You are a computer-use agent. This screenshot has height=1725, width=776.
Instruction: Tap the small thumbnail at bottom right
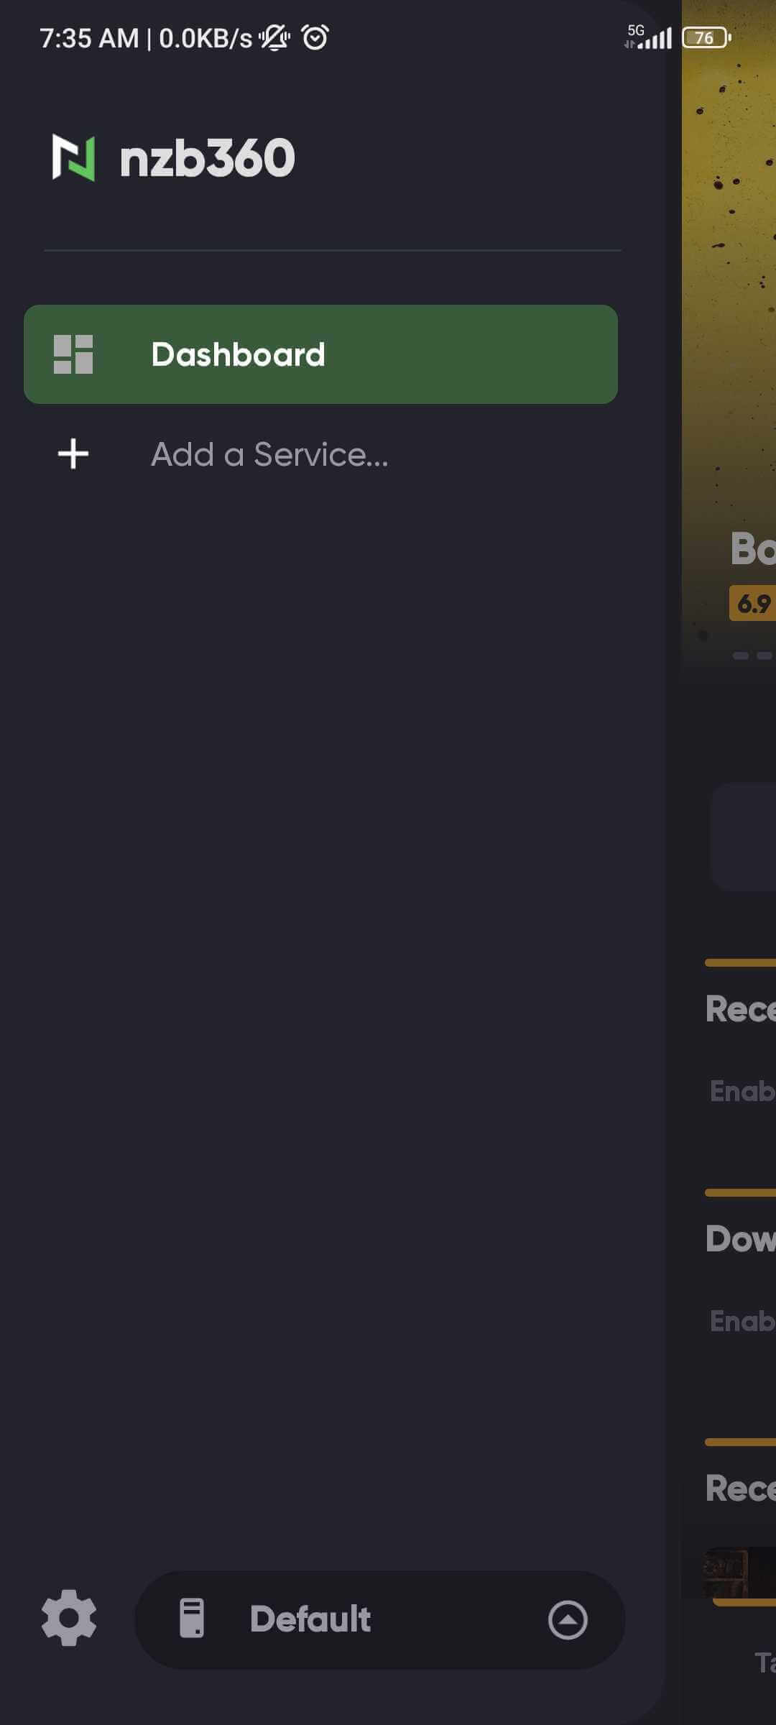pyautogui.click(x=739, y=1573)
